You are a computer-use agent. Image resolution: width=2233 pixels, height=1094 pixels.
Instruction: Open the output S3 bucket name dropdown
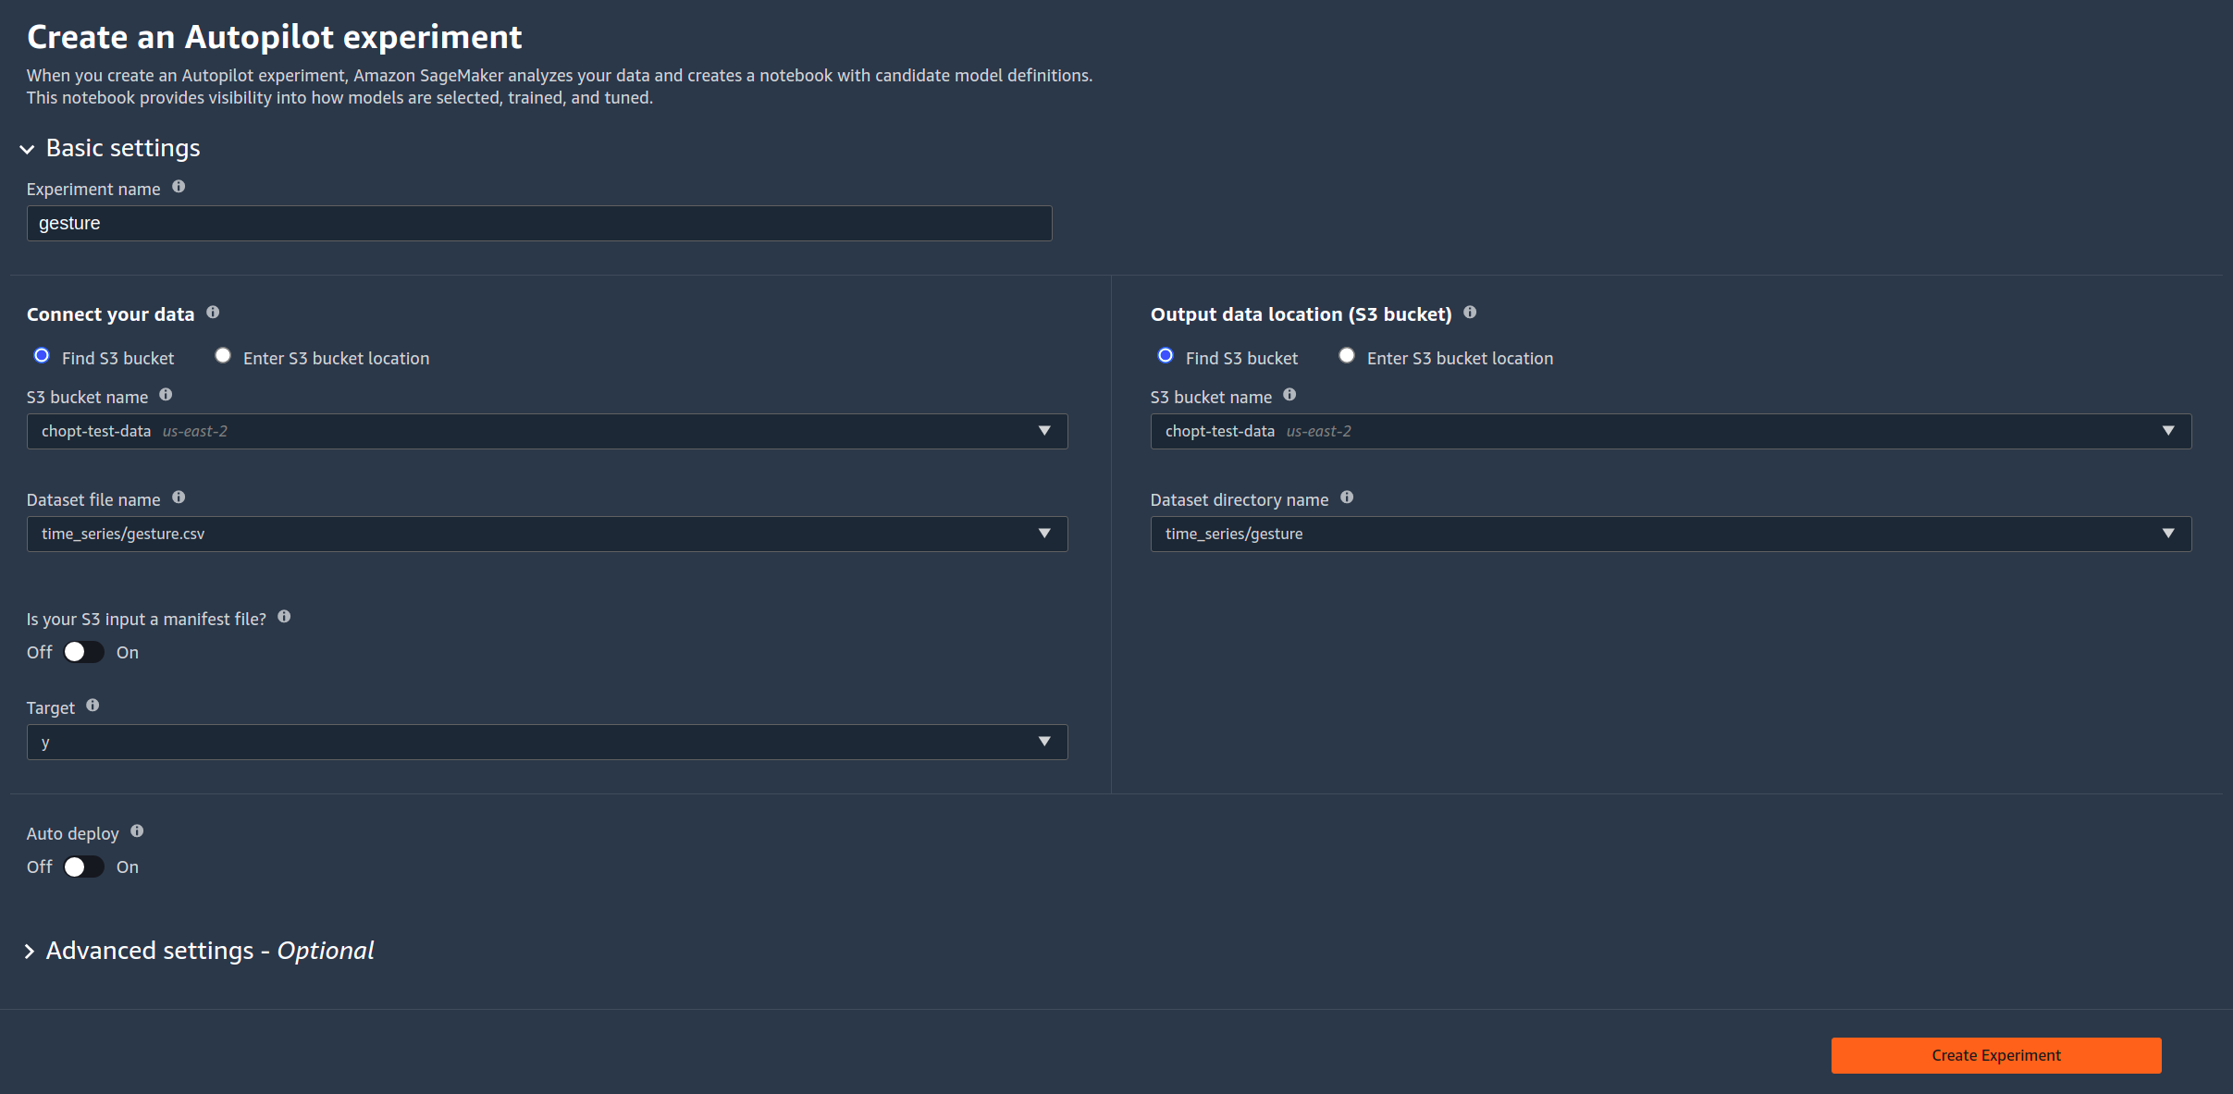pyautogui.click(x=1670, y=431)
